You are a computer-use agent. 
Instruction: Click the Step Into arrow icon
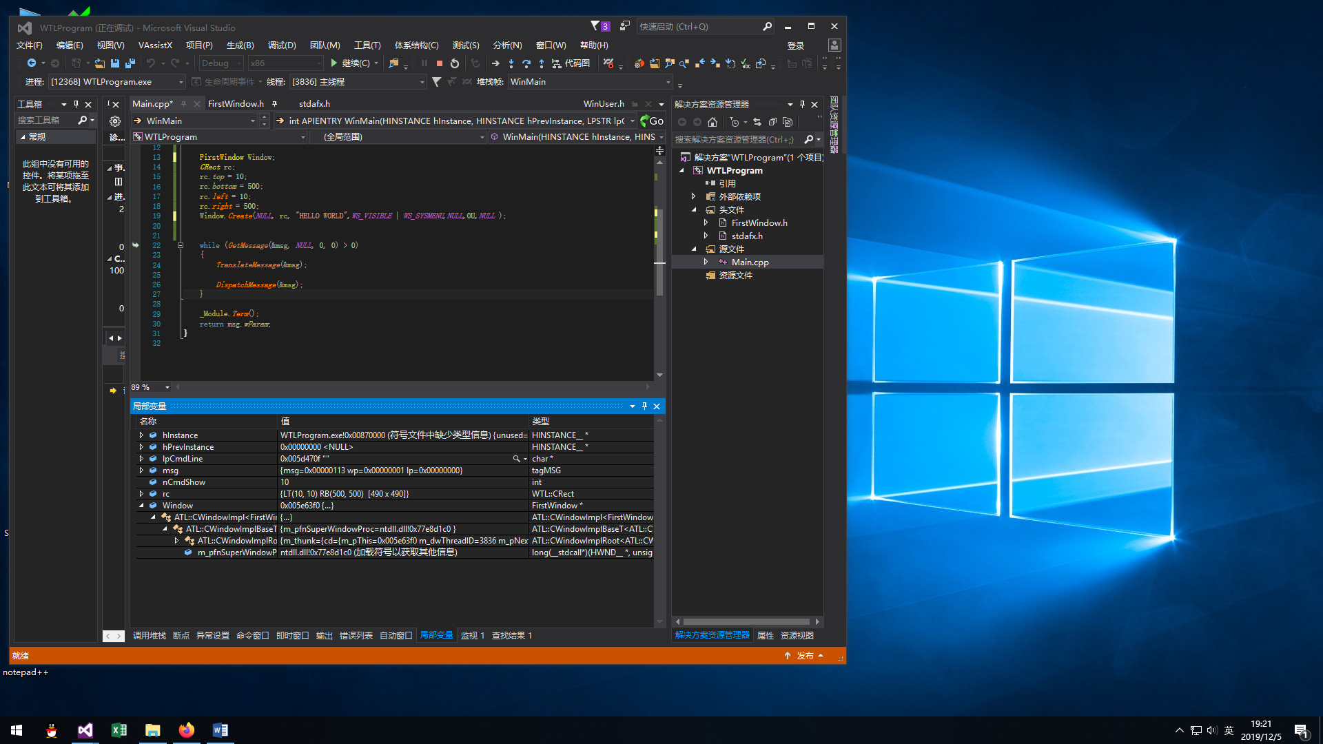(511, 63)
